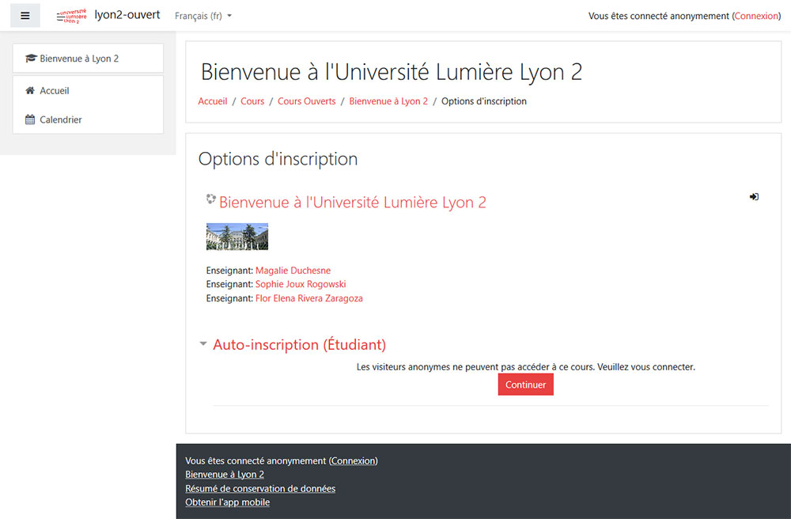The width and height of the screenshot is (791, 519).
Task: Click Cours in the breadcrumb
Action: pos(252,101)
